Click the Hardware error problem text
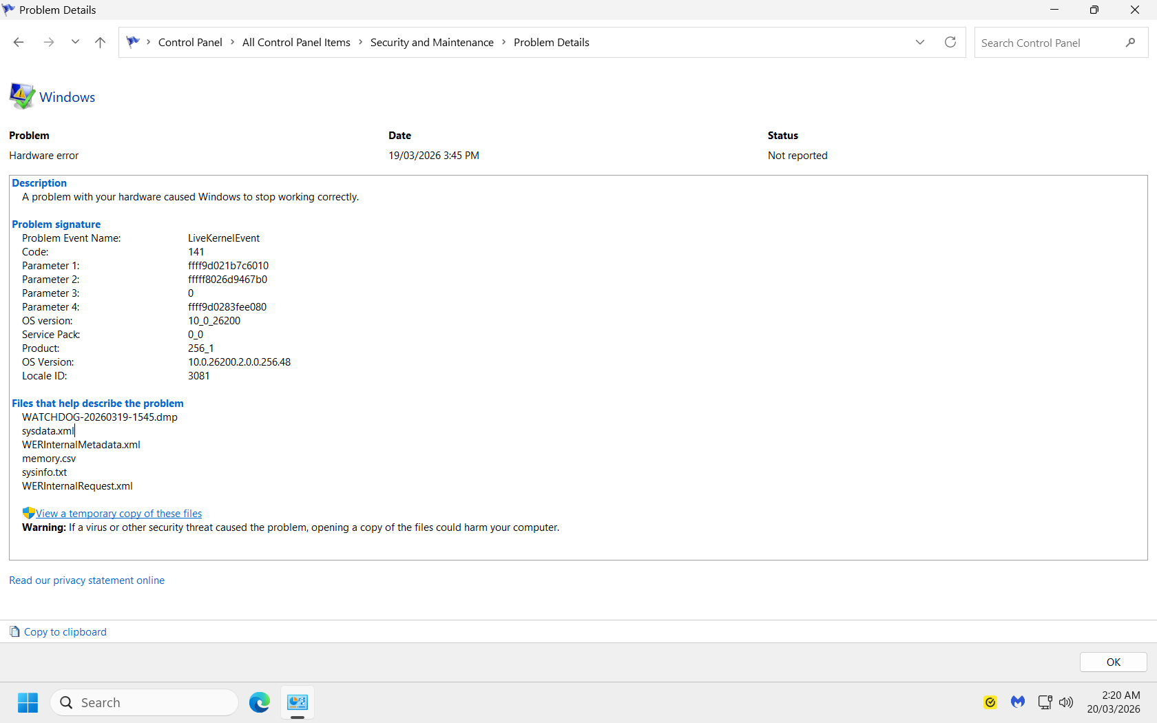Screen dimensions: 1157x723 click(x=44, y=156)
